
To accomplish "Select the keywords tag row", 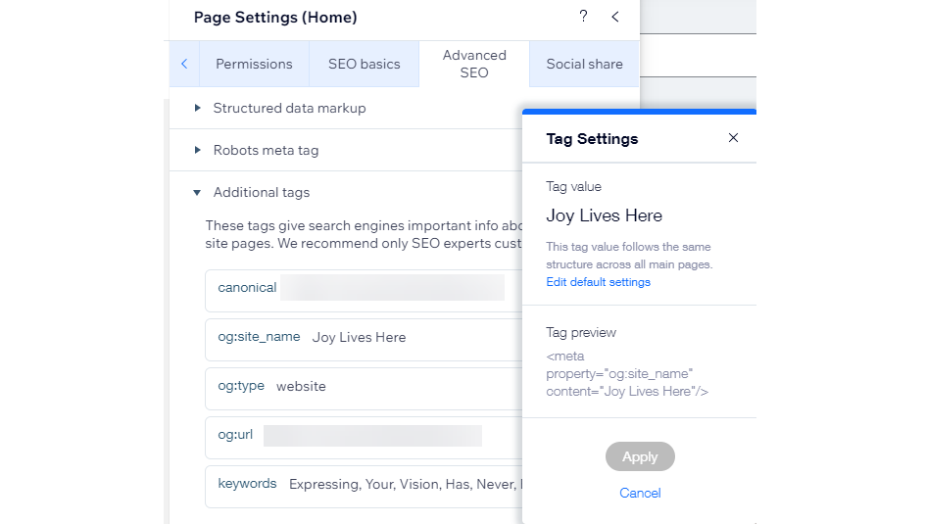I will [x=363, y=484].
